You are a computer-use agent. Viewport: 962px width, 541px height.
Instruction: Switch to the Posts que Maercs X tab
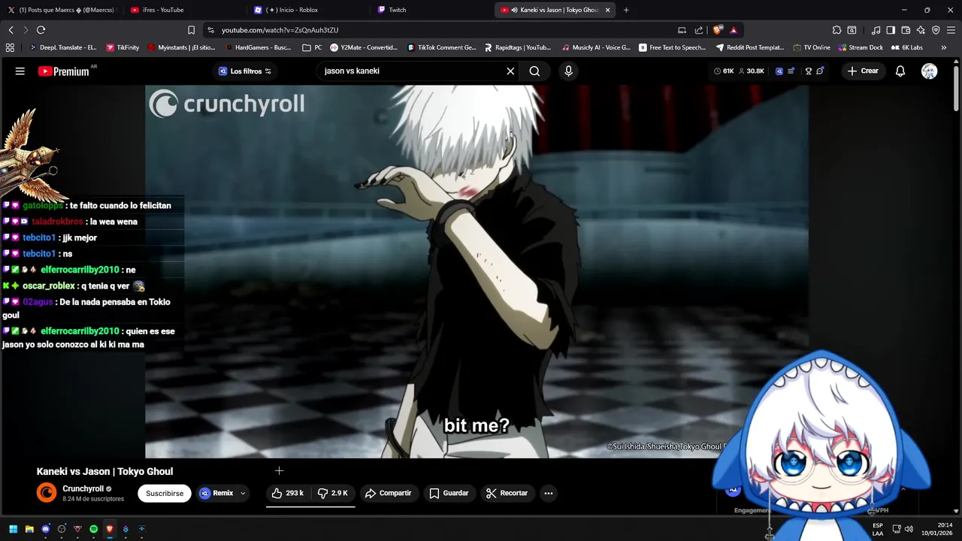coord(61,10)
